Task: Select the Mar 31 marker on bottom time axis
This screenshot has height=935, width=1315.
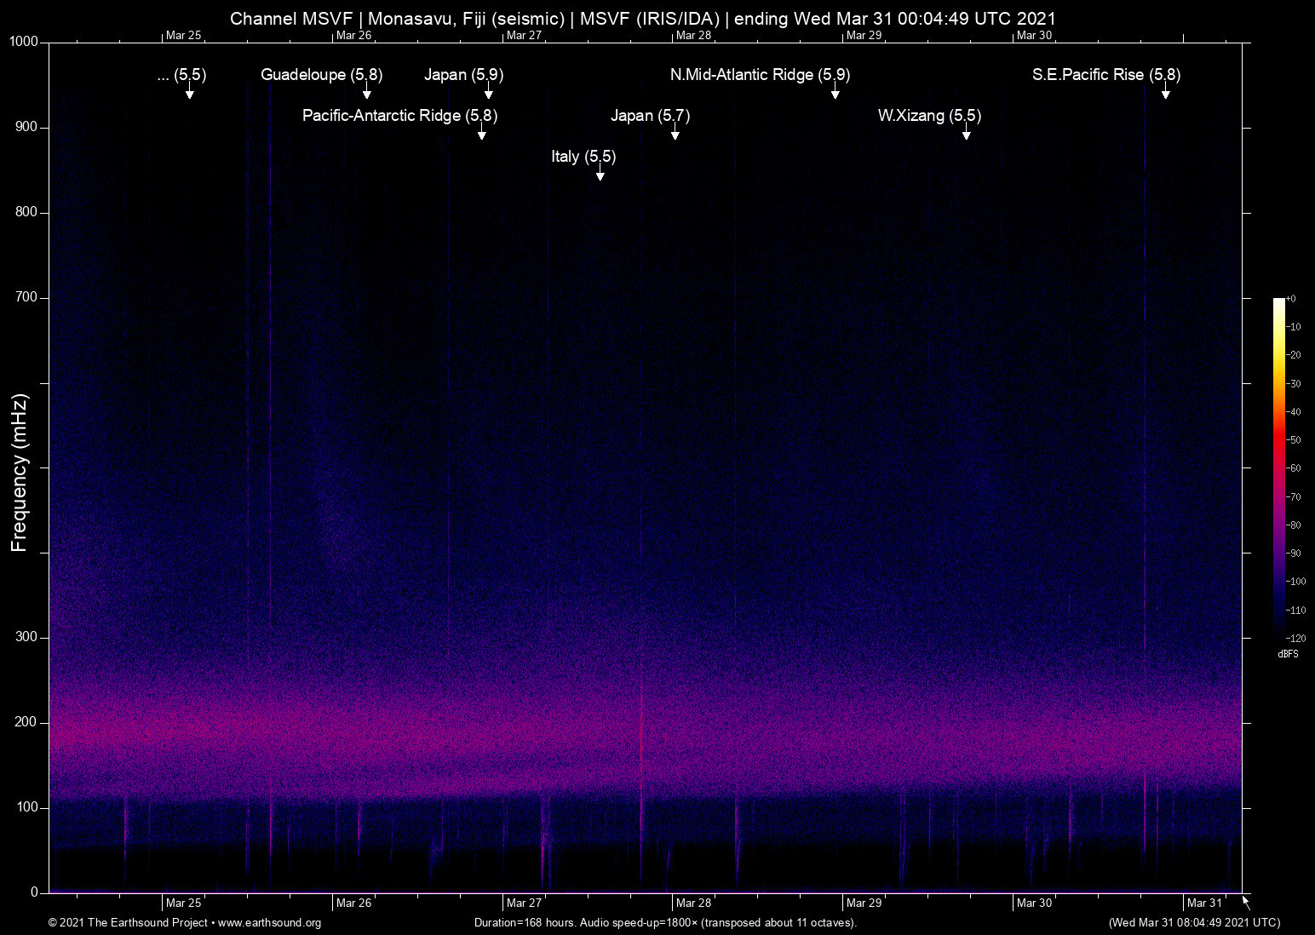Action: [x=1204, y=903]
